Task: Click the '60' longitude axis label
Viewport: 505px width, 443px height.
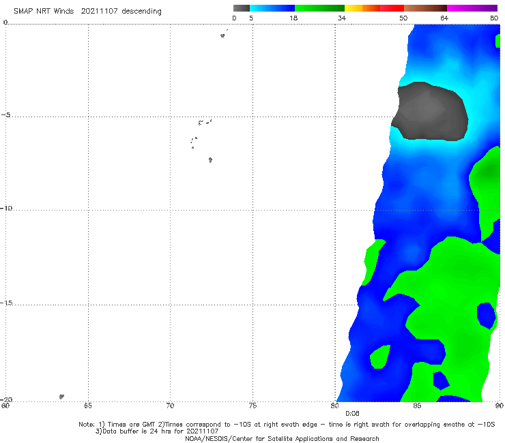Action: (x=5, y=406)
